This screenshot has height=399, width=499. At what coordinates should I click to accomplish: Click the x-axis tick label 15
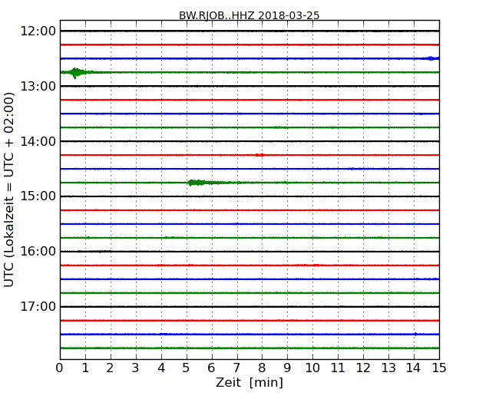tap(439, 368)
